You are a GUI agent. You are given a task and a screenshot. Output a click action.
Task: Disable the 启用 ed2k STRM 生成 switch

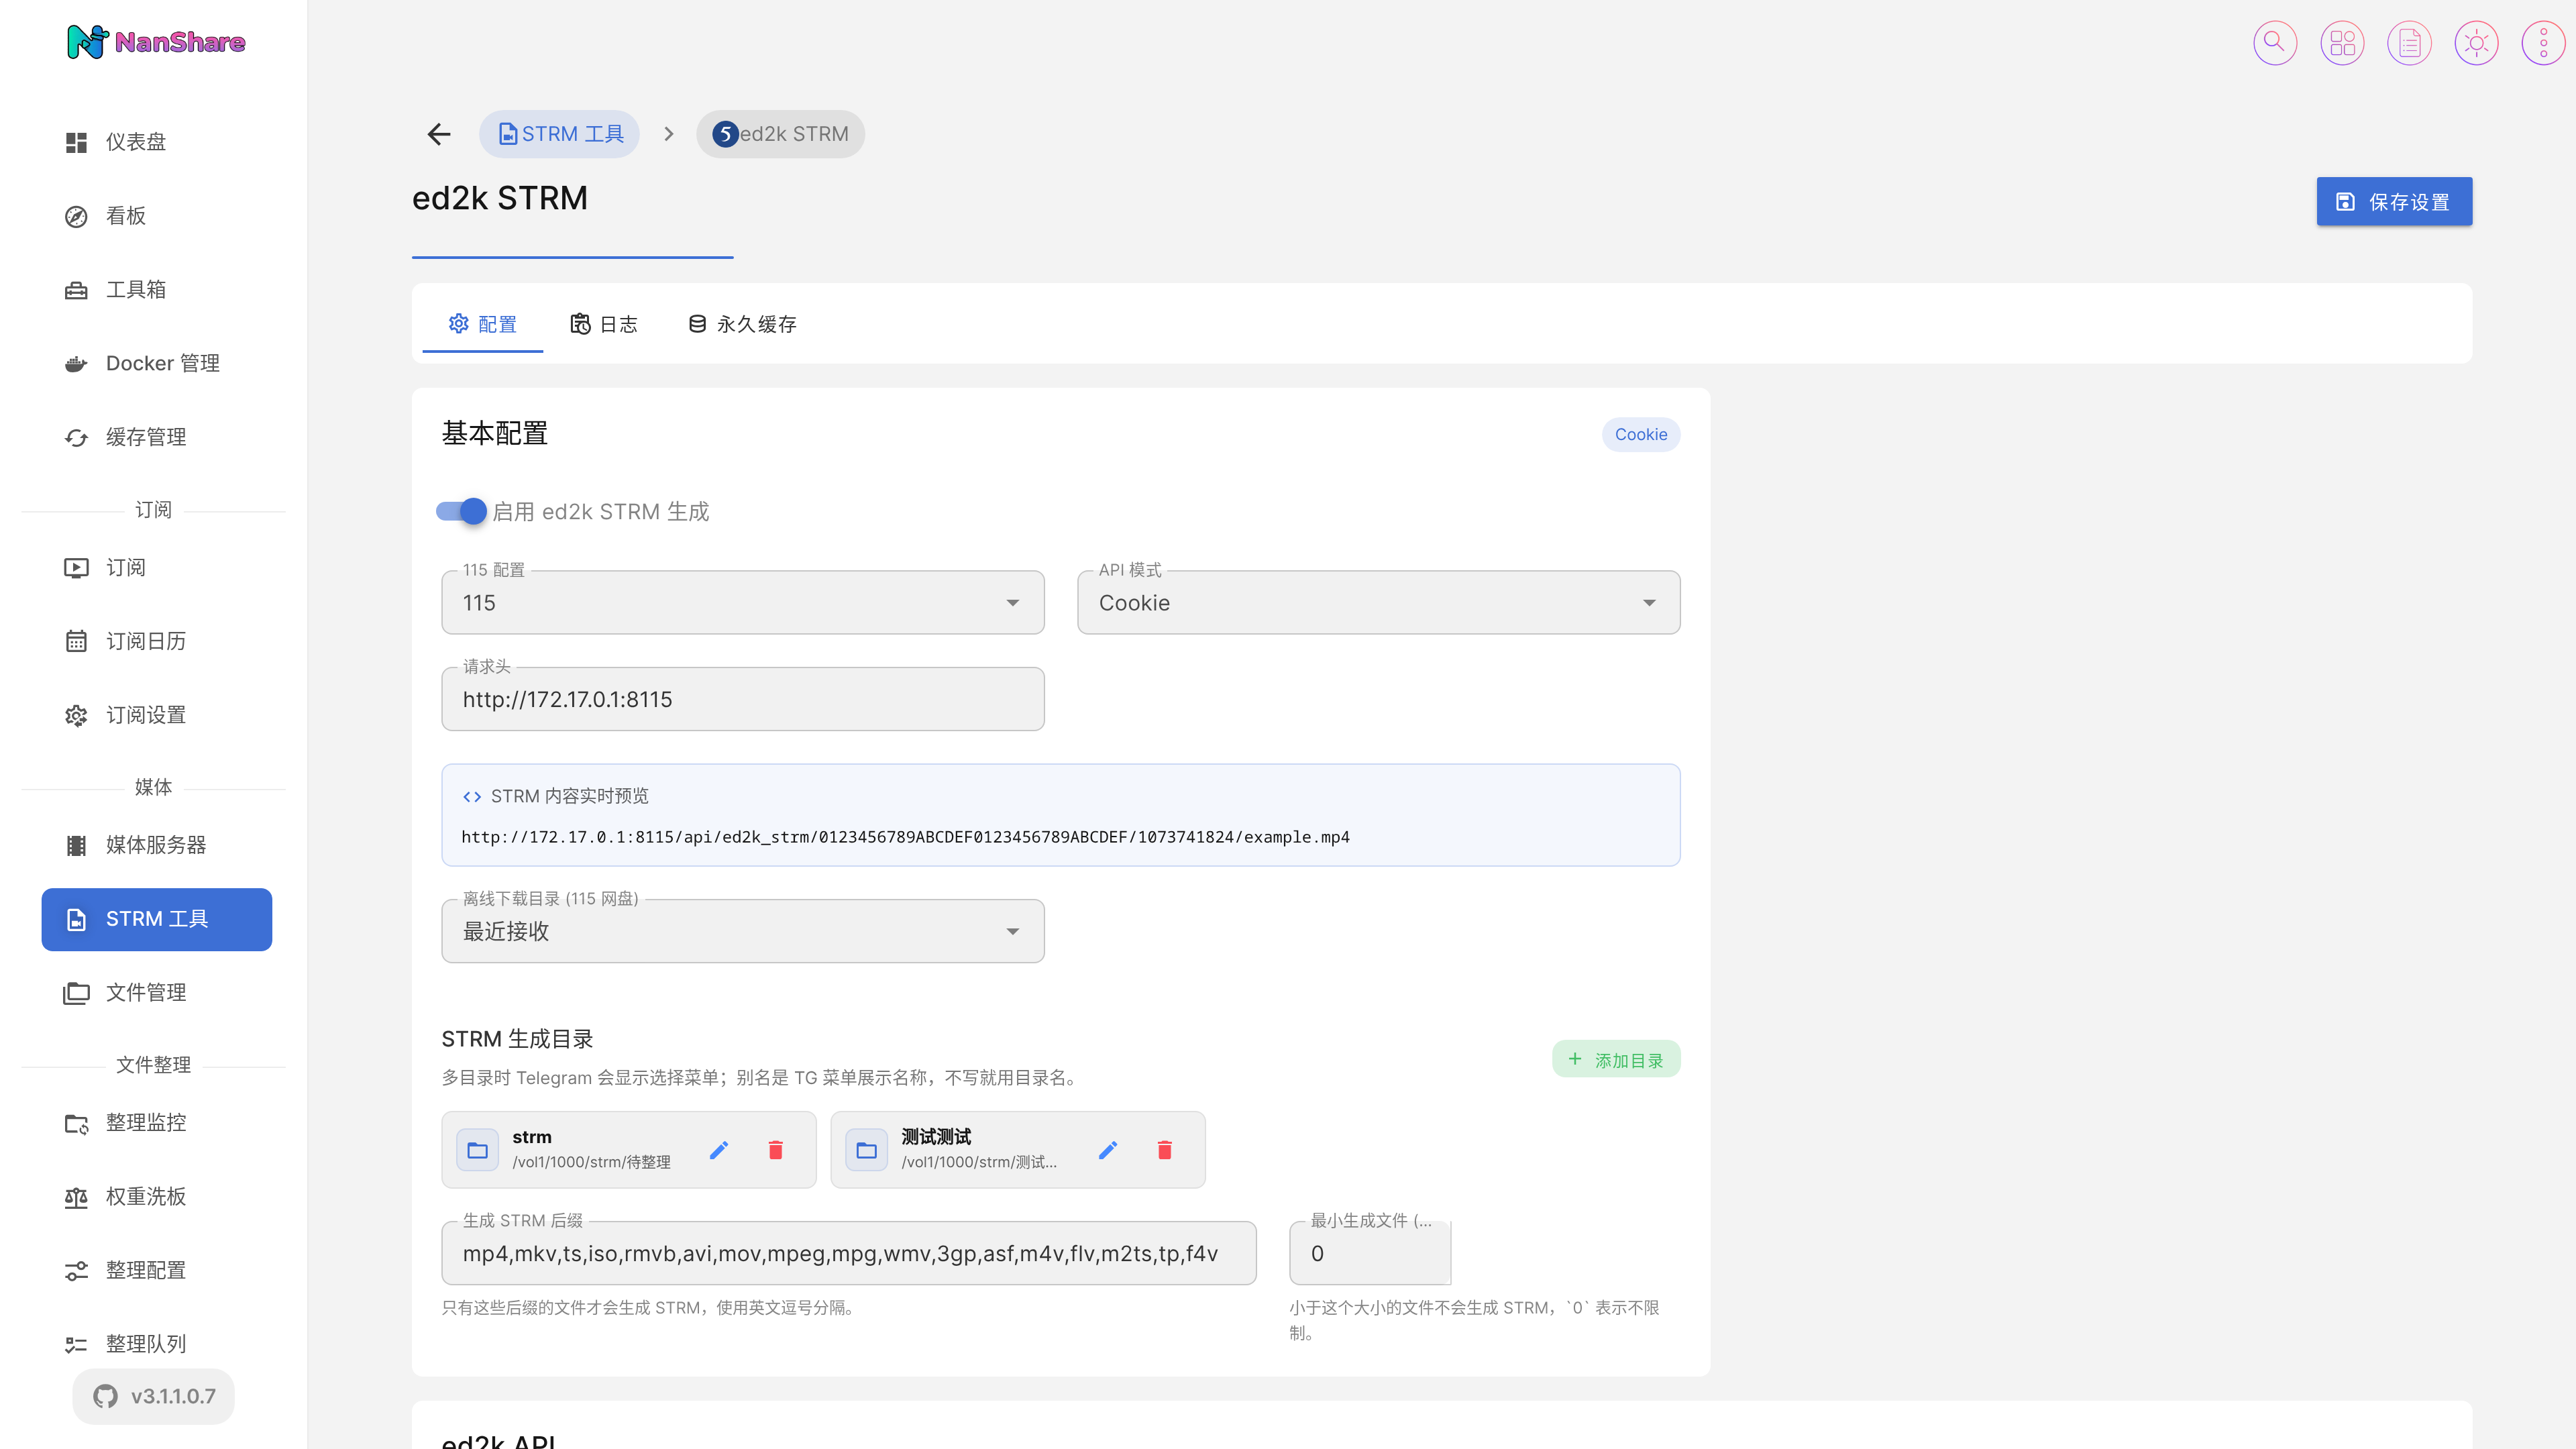point(461,511)
